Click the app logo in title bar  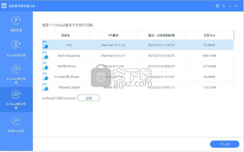pyautogui.click(x=4, y=6)
